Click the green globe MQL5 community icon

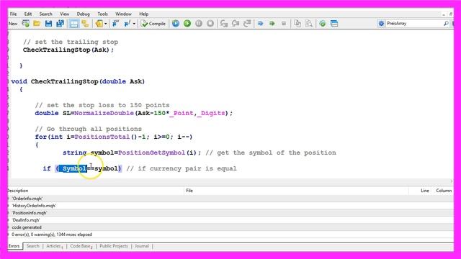323,24
